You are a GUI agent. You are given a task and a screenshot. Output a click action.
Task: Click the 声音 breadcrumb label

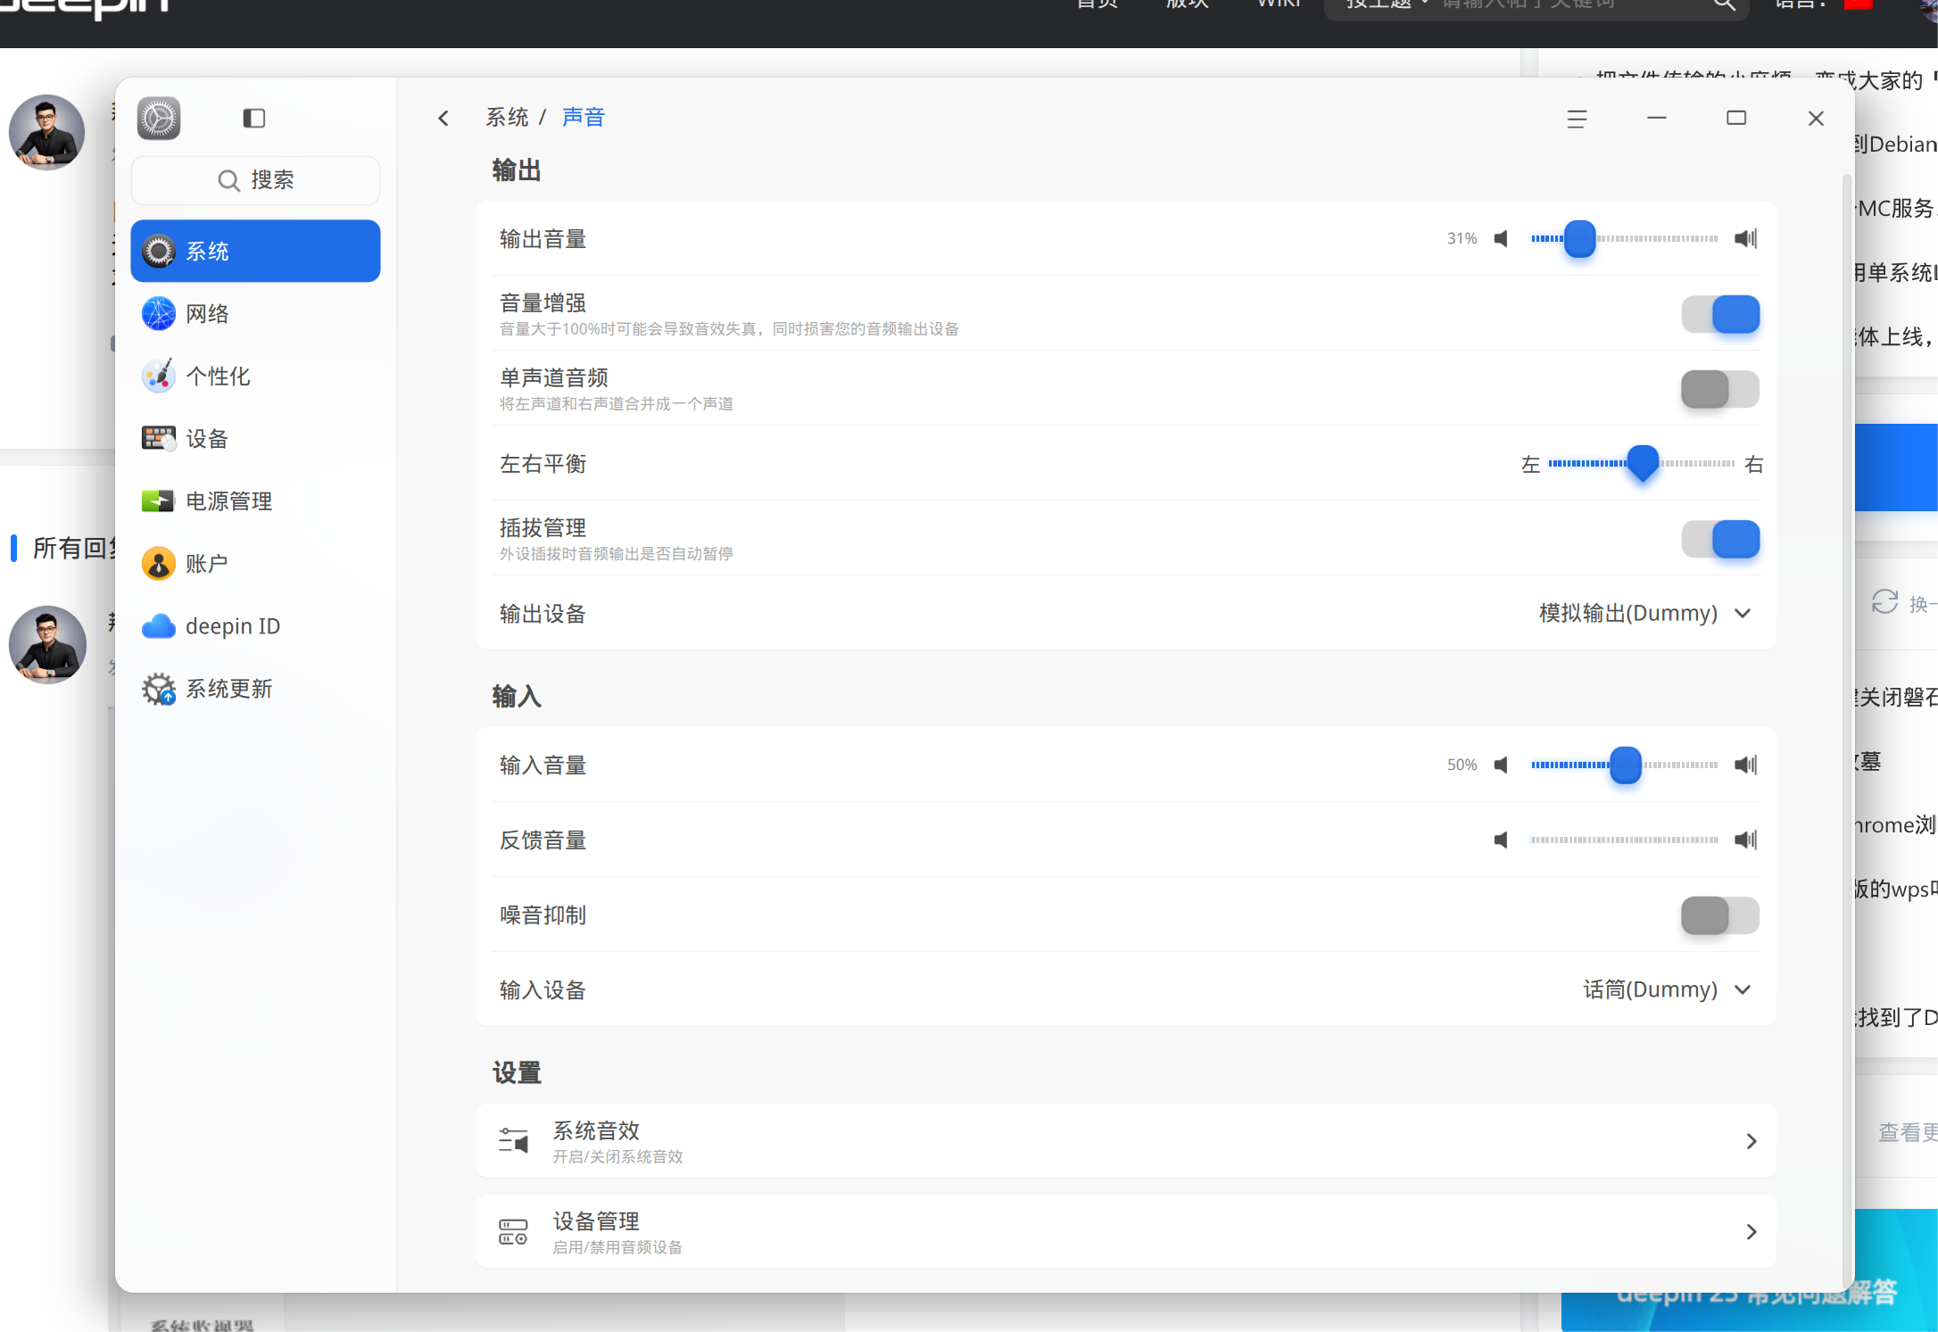(584, 117)
